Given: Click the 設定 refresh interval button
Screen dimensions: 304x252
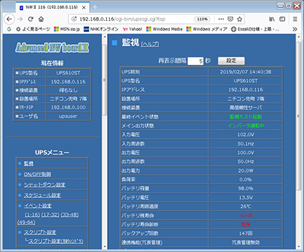Looking at the screenshot, I should click(231, 61).
